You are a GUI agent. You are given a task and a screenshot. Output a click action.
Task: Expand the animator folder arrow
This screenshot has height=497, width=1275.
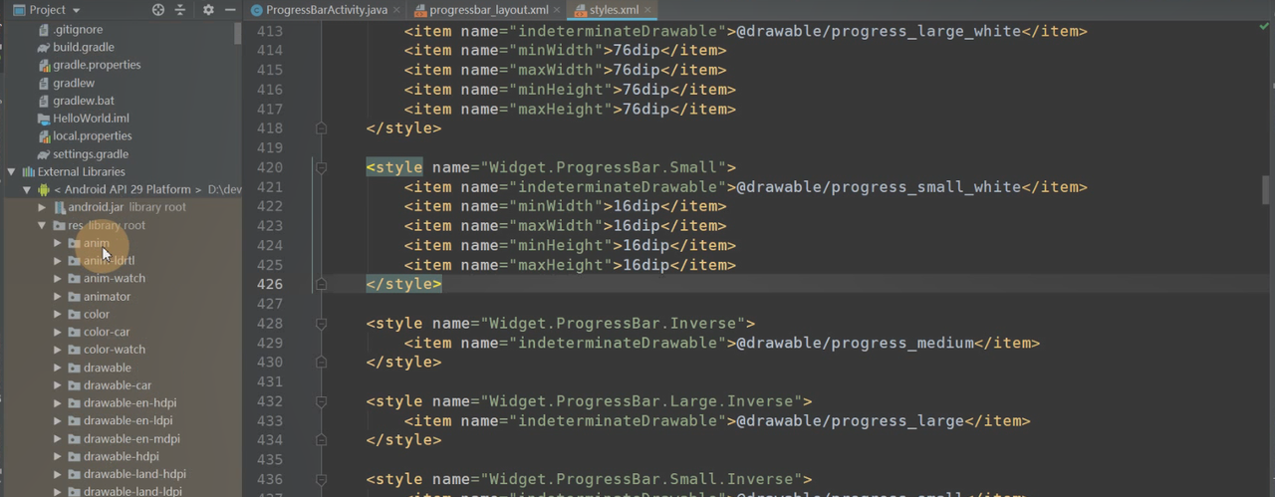58,297
